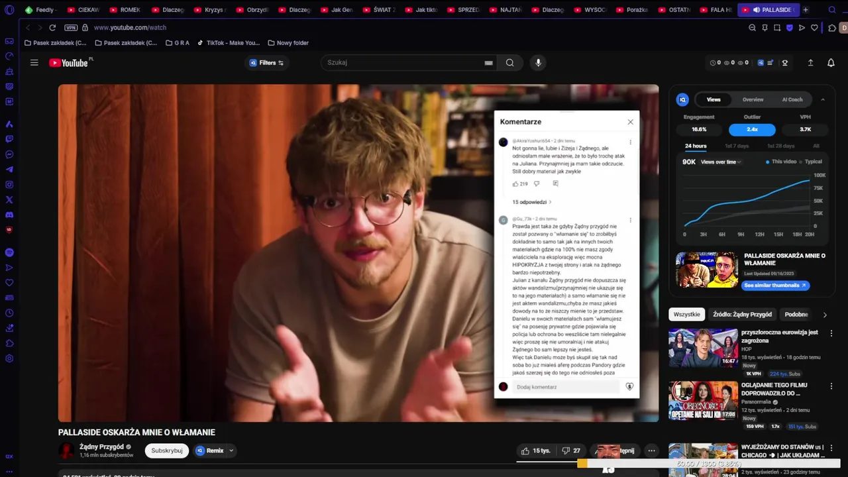Open more options for AkiraYoshuri654 comment
848x477 pixels.
pos(630,142)
